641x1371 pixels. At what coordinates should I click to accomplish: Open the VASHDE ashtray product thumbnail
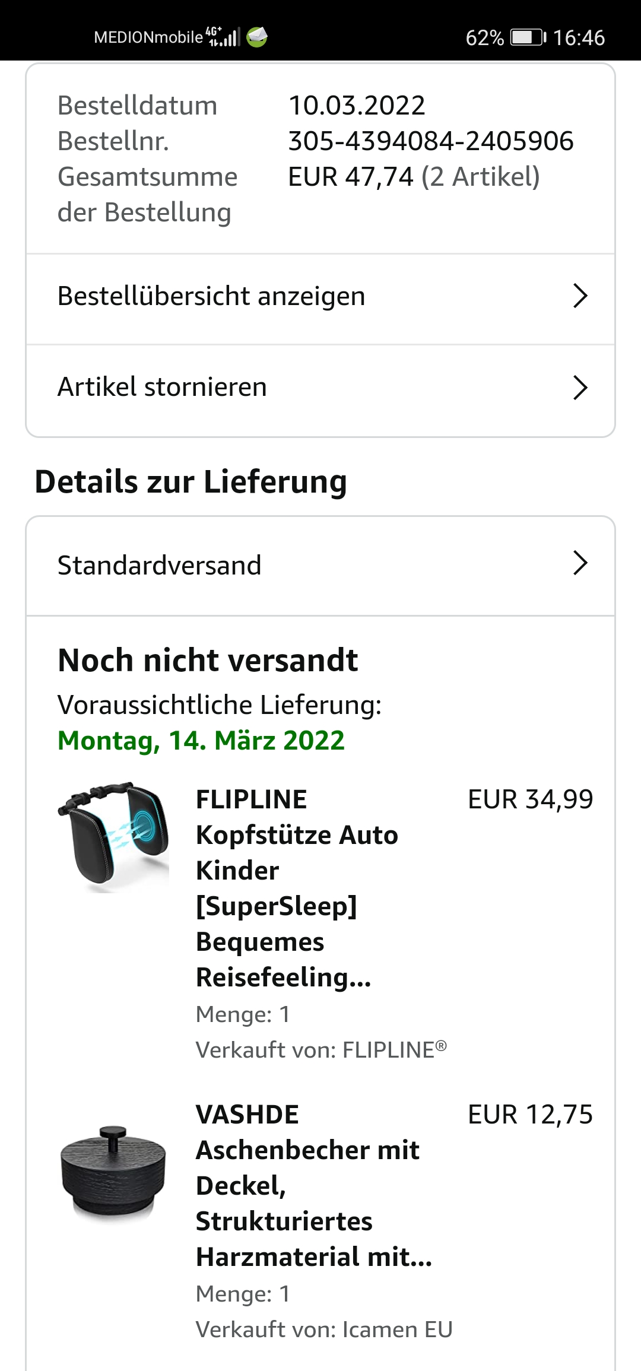click(x=113, y=1172)
